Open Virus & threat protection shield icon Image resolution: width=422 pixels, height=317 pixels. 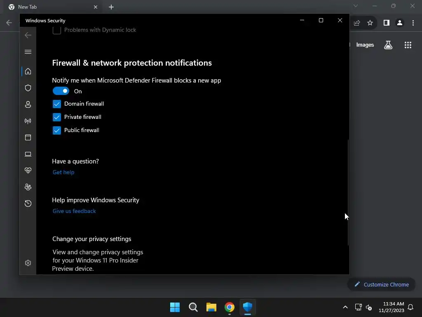click(x=28, y=88)
